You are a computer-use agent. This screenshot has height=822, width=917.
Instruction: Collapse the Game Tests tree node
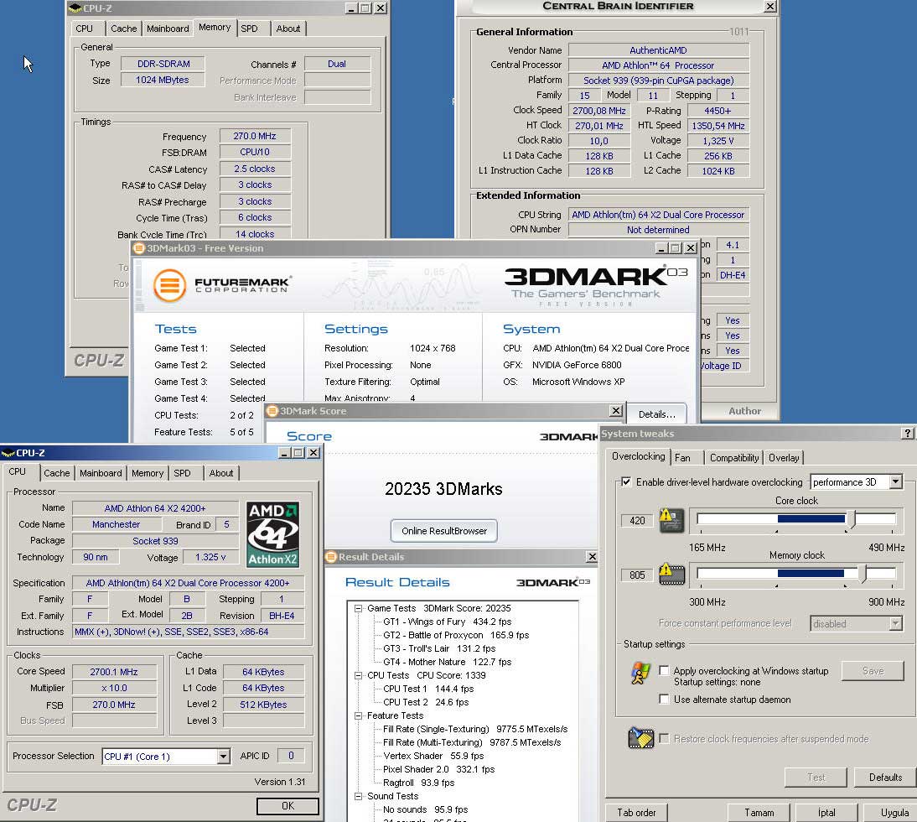tap(358, 608)
